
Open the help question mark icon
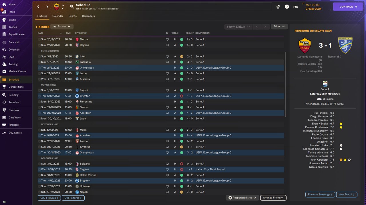click(x=287, y=7)
